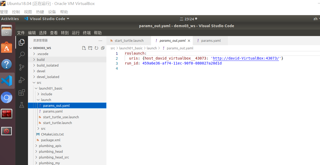320x165 pixels.
Task: Click the CMakeLists.txt file icon
Action: (38, 134)
